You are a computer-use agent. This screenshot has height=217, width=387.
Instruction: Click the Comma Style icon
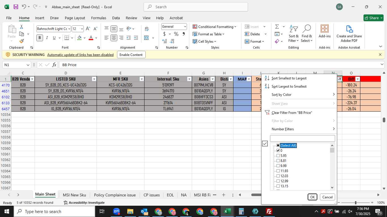click(x=184, y=34)
